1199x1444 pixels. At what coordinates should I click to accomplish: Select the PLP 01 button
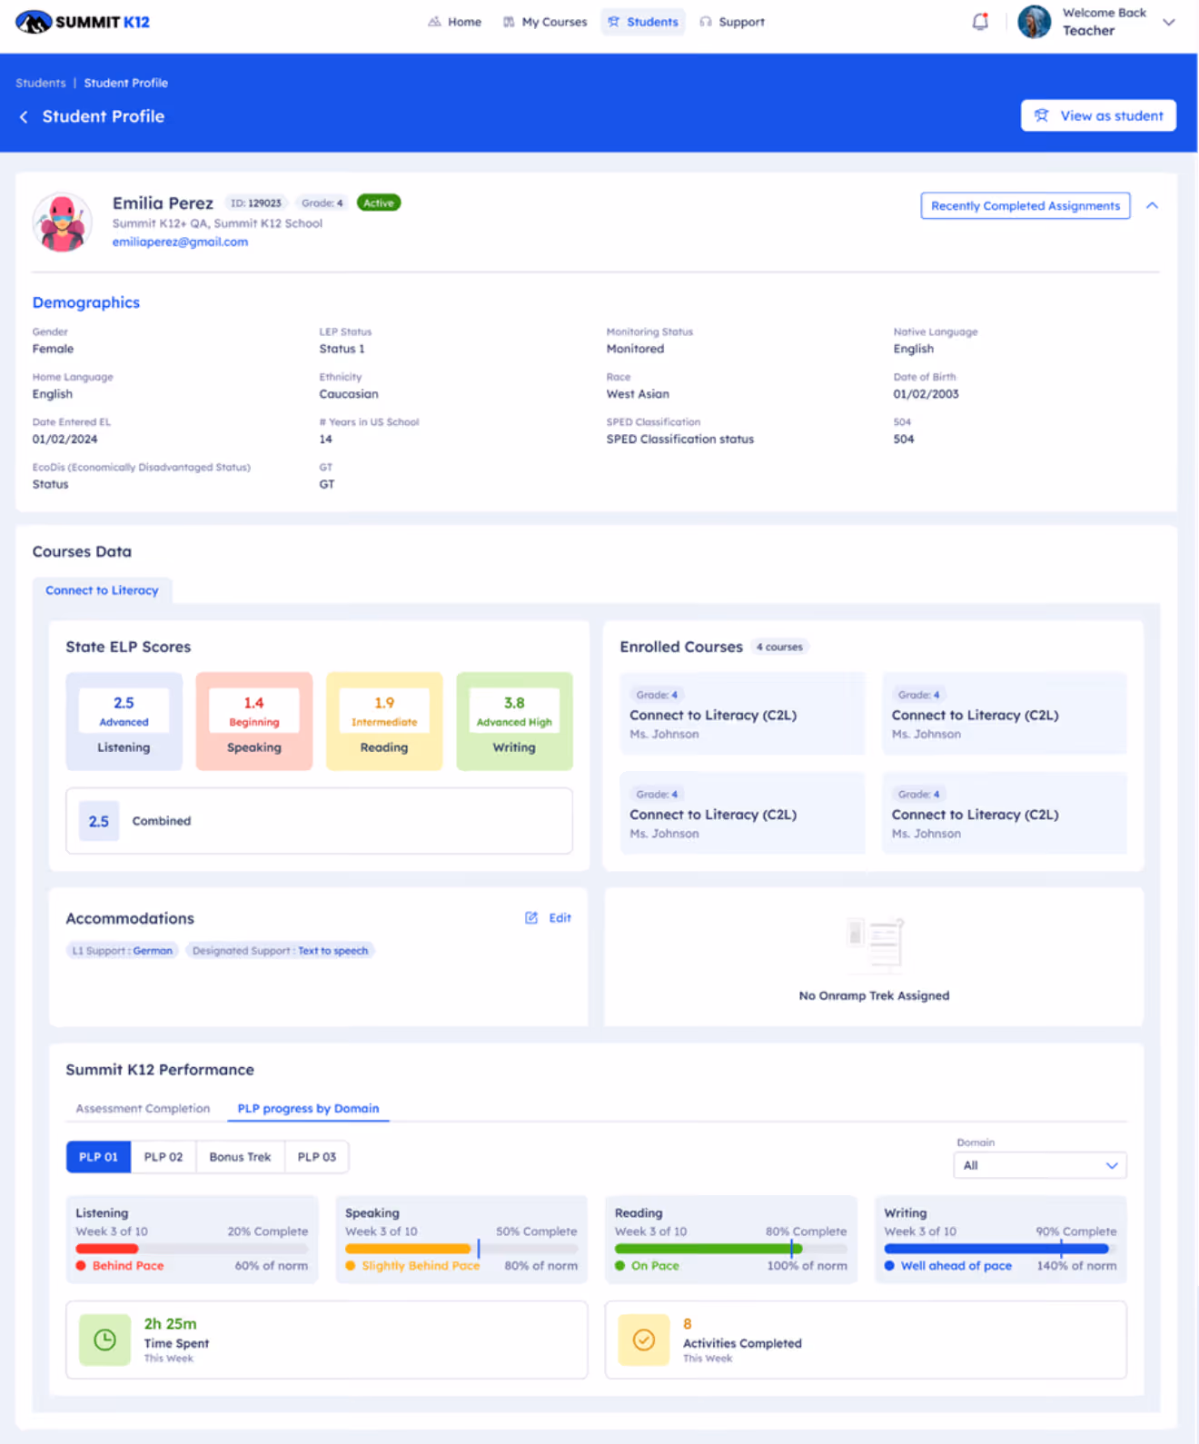click(x=98, y=1157)
